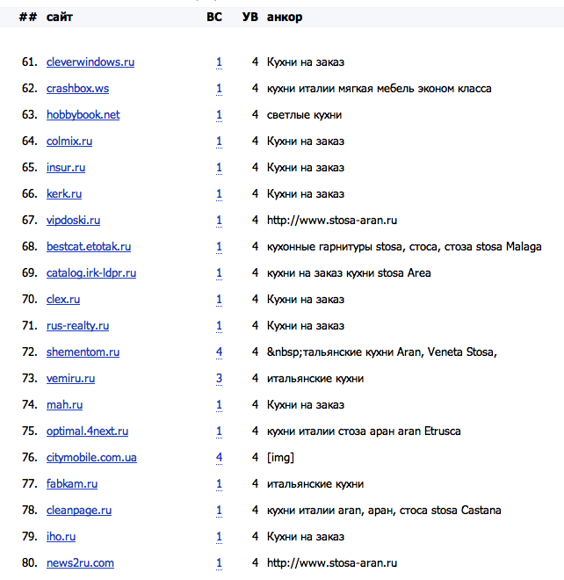This screenshot has width=564, height=580.
Task: Open the vipdoski.ru link
Action: [x=73, y=221]
